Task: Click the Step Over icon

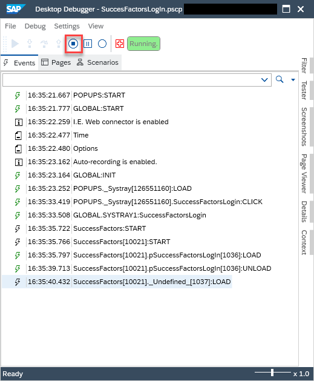Action: coord(44,44)
